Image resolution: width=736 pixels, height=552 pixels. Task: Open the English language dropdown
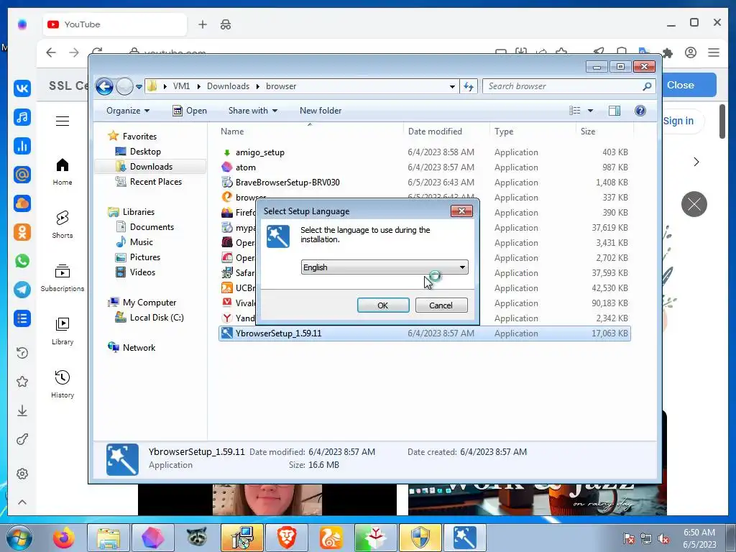point(384,267)
